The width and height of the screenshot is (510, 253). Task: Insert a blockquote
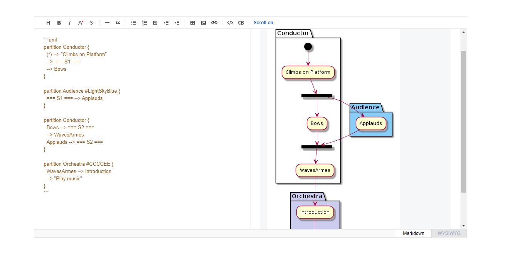tap(118, 23)
